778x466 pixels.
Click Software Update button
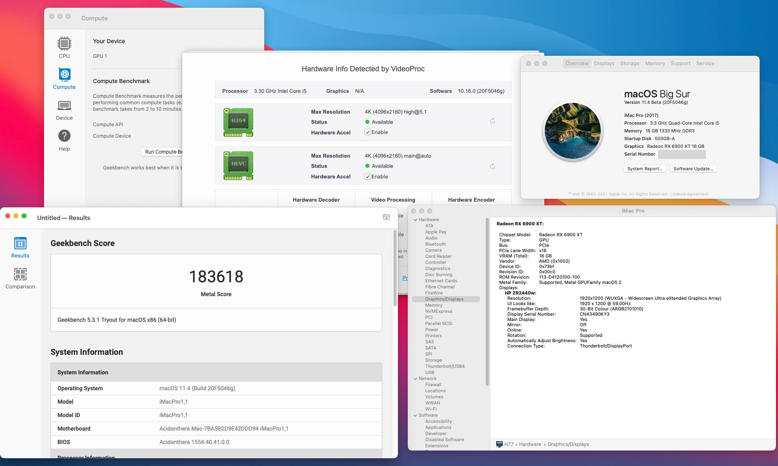coord(693,169)
